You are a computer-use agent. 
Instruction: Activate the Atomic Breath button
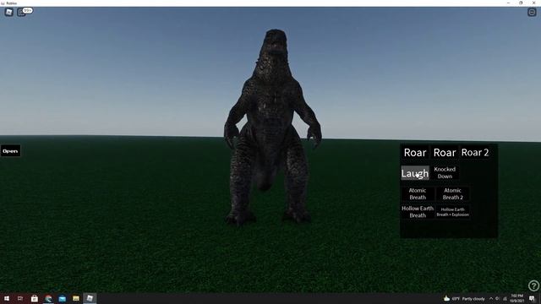tap(418, 193)
